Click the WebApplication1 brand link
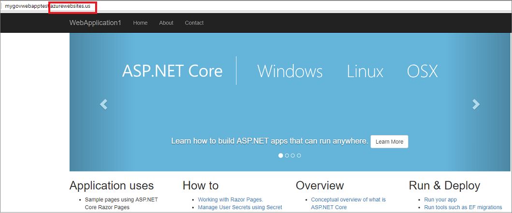The image size is (512, 213). click(x=95, y=23)
